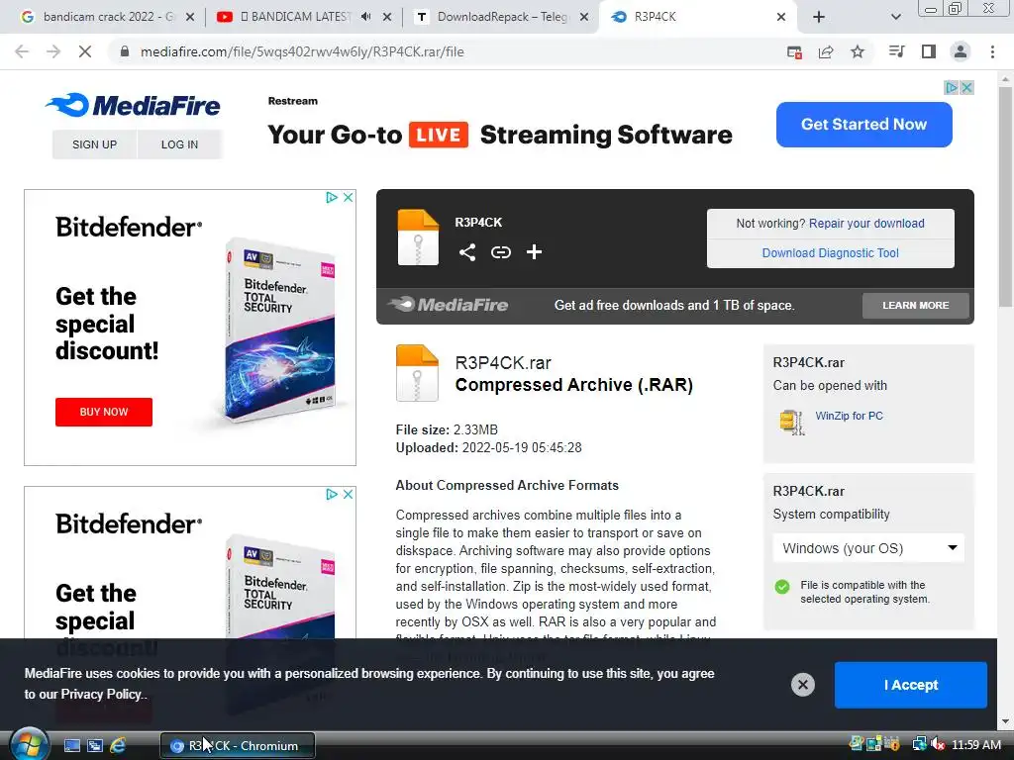Click the share icon under R3P4CK
This screenshot has width=1014, height=760.
click(x=467, y=252)
